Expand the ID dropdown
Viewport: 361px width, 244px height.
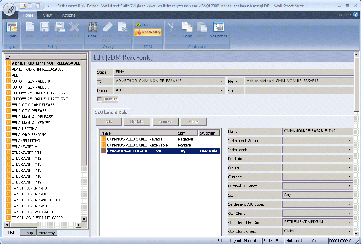[221, 81]
